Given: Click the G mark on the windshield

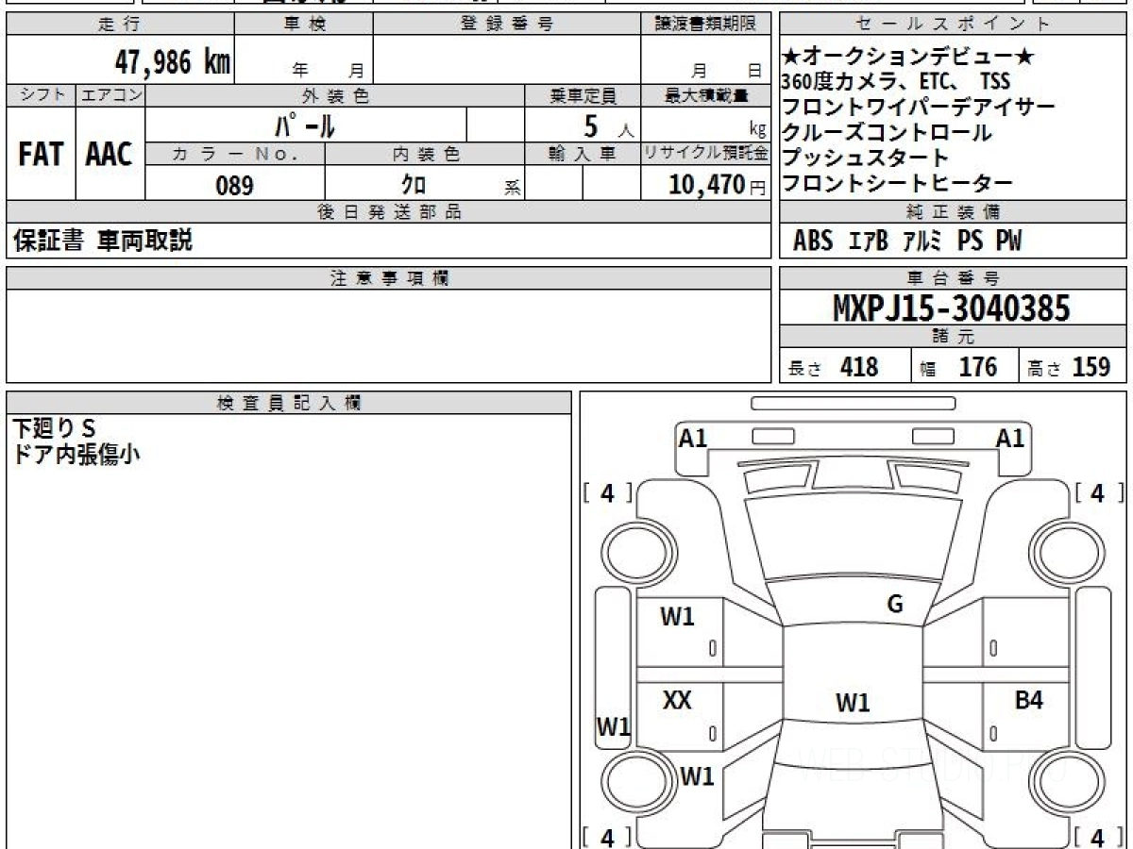Looking at the screenshot, I should [x=895, y=605].
